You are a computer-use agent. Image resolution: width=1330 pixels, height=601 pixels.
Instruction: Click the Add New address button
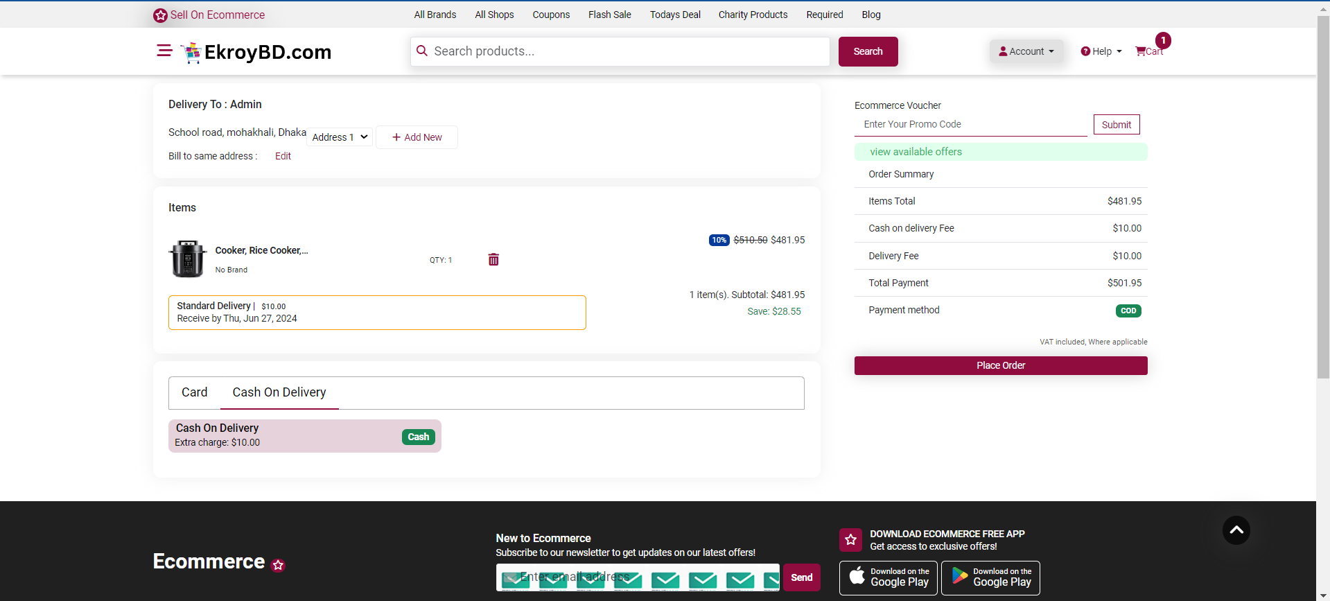[417, 137]
